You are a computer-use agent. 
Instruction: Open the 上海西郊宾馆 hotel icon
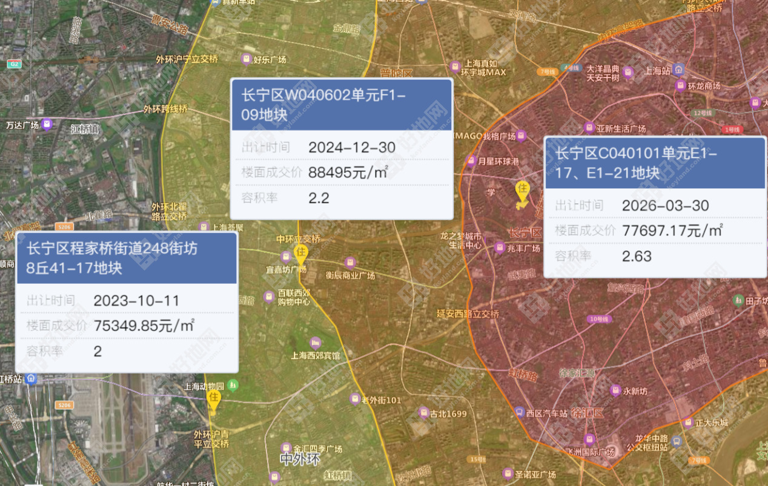pos(314,343)
